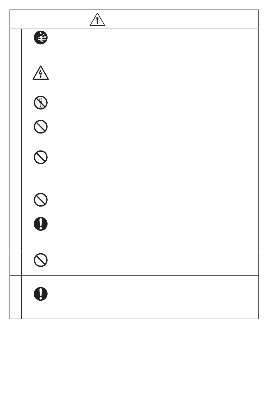
Task: Click empty text cell of the bottom row
Action: point(159,297)
